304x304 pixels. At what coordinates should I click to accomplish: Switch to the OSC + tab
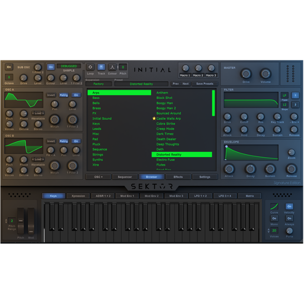[x=99, y=177]
